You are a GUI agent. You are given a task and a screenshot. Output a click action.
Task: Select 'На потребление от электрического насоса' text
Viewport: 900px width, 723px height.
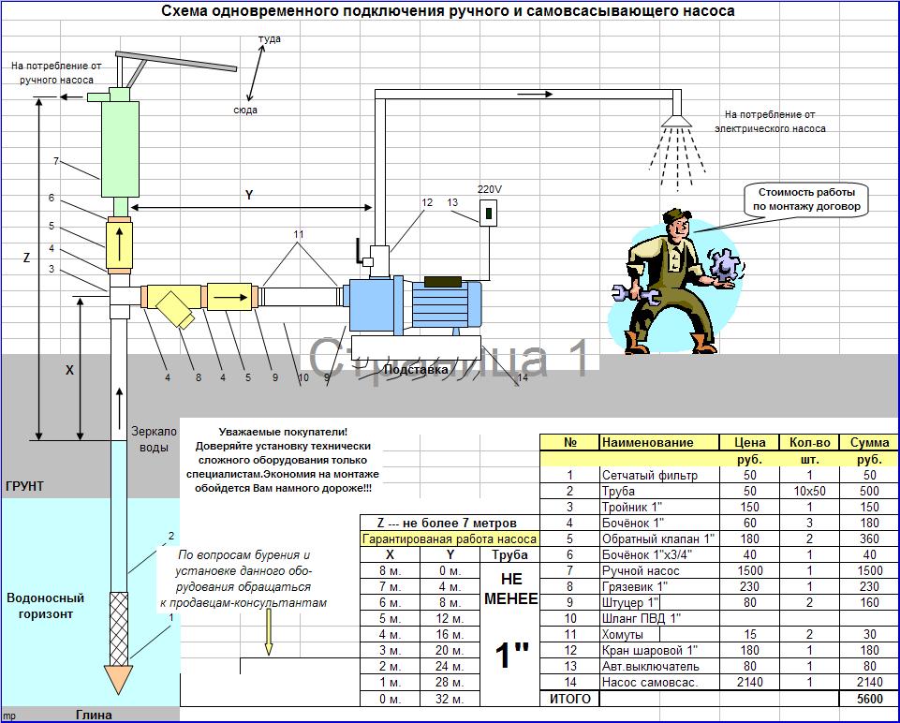tap(770, 122)
